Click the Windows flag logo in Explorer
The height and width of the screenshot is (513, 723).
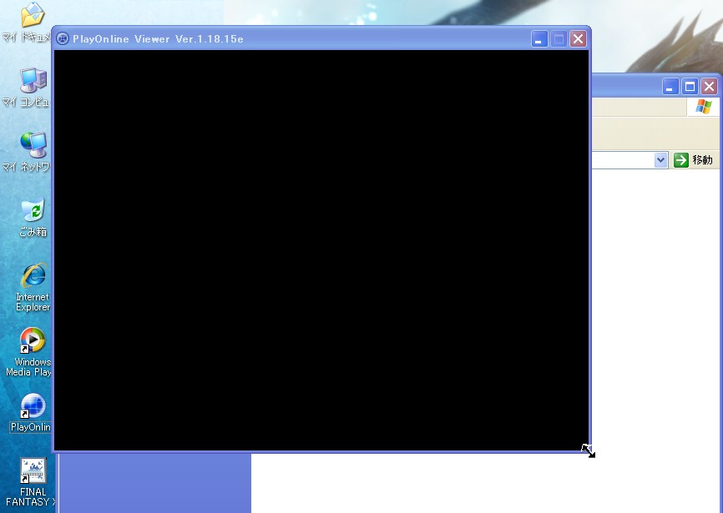tap(703, 107)
